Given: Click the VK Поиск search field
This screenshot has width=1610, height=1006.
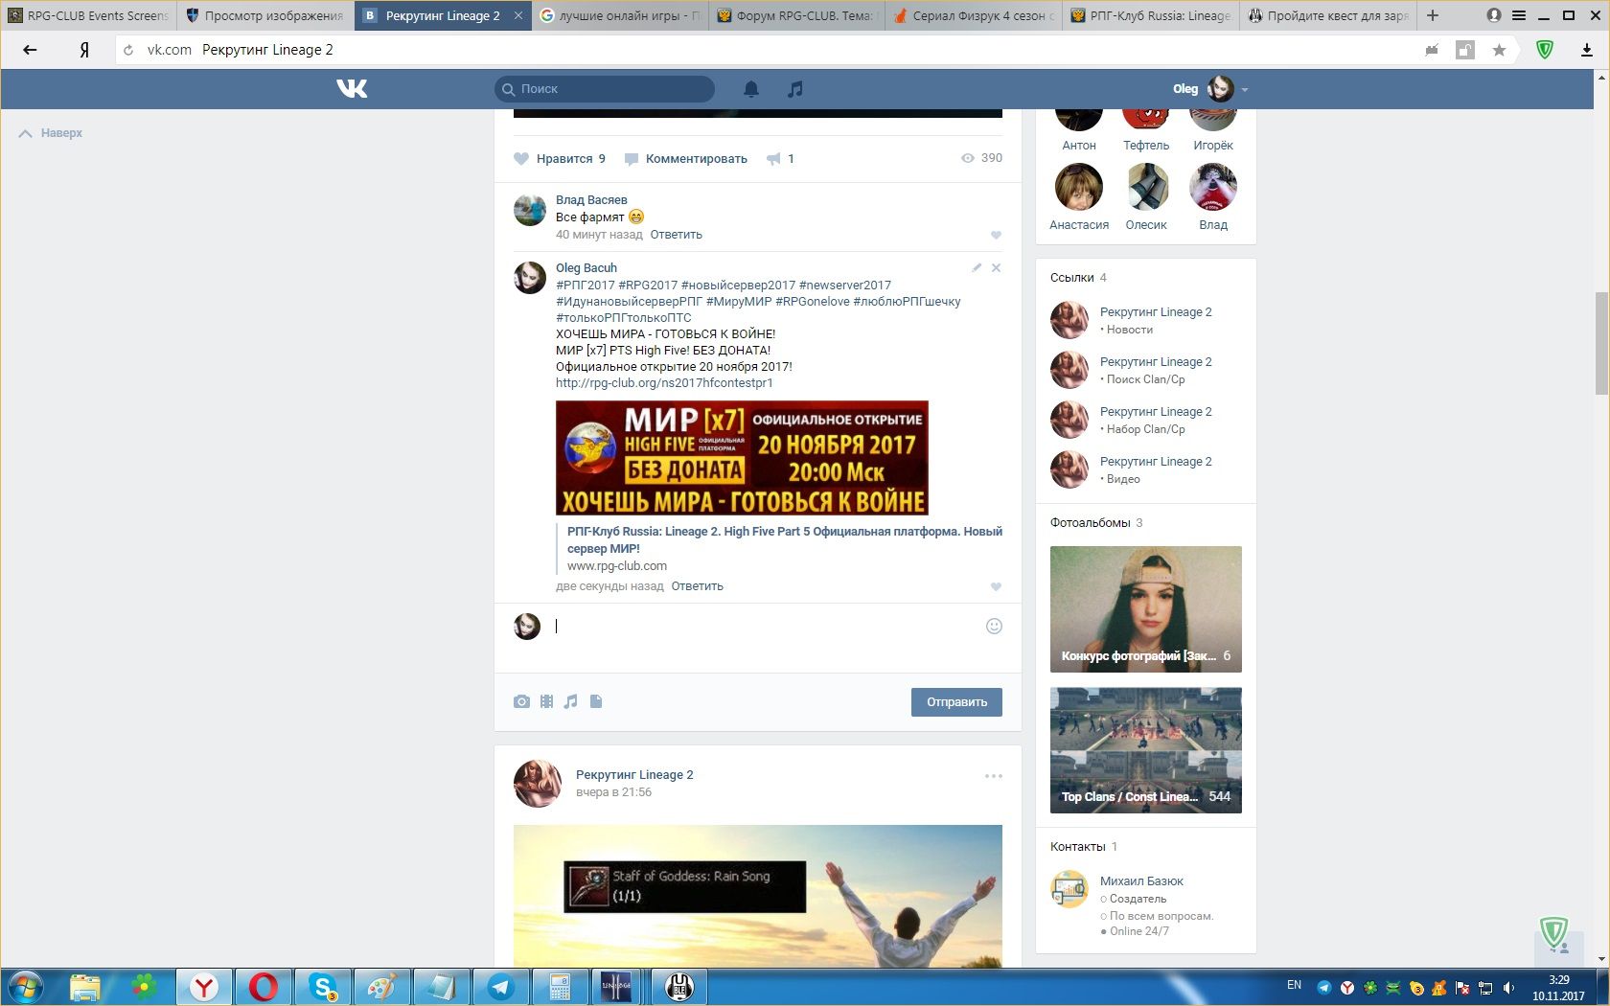Looking at the screenshot, I should pos(605,89).
